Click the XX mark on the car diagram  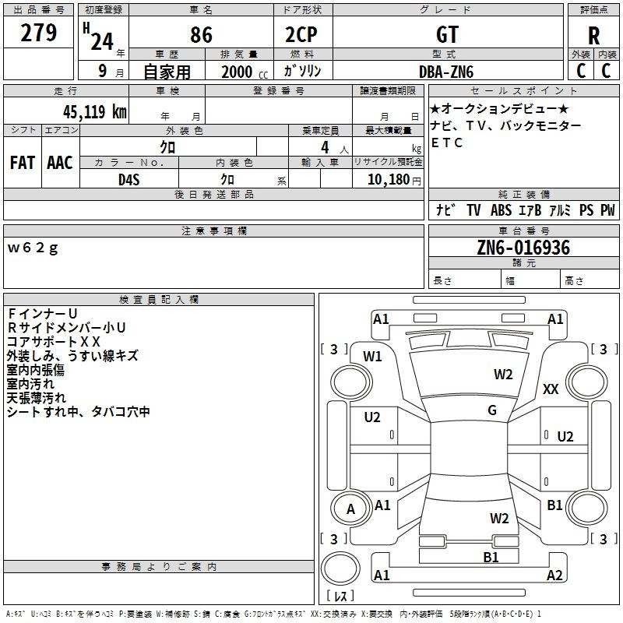point(551,389)
